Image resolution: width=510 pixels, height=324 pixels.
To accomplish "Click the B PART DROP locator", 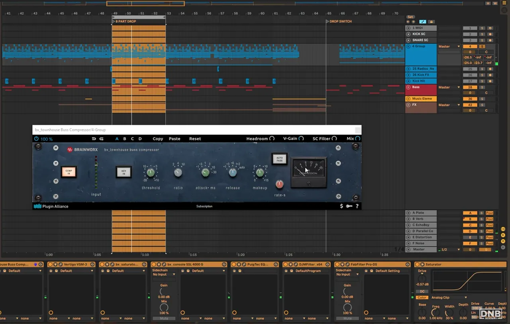I will coord(124,21).
